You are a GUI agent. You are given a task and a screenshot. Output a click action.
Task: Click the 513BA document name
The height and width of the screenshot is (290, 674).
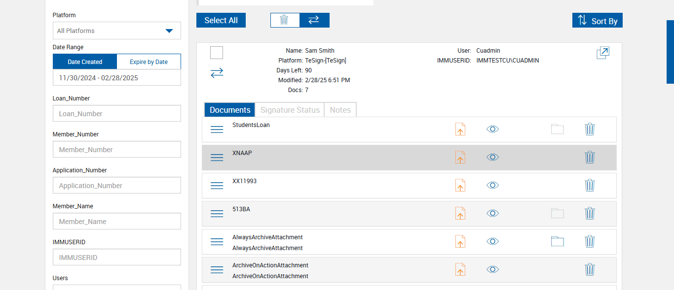point(241,209)
